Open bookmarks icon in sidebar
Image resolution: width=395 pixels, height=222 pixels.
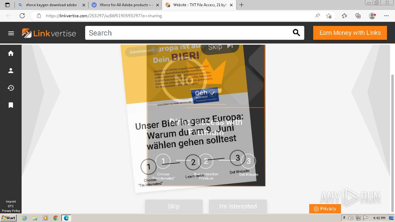click(11, 105)
